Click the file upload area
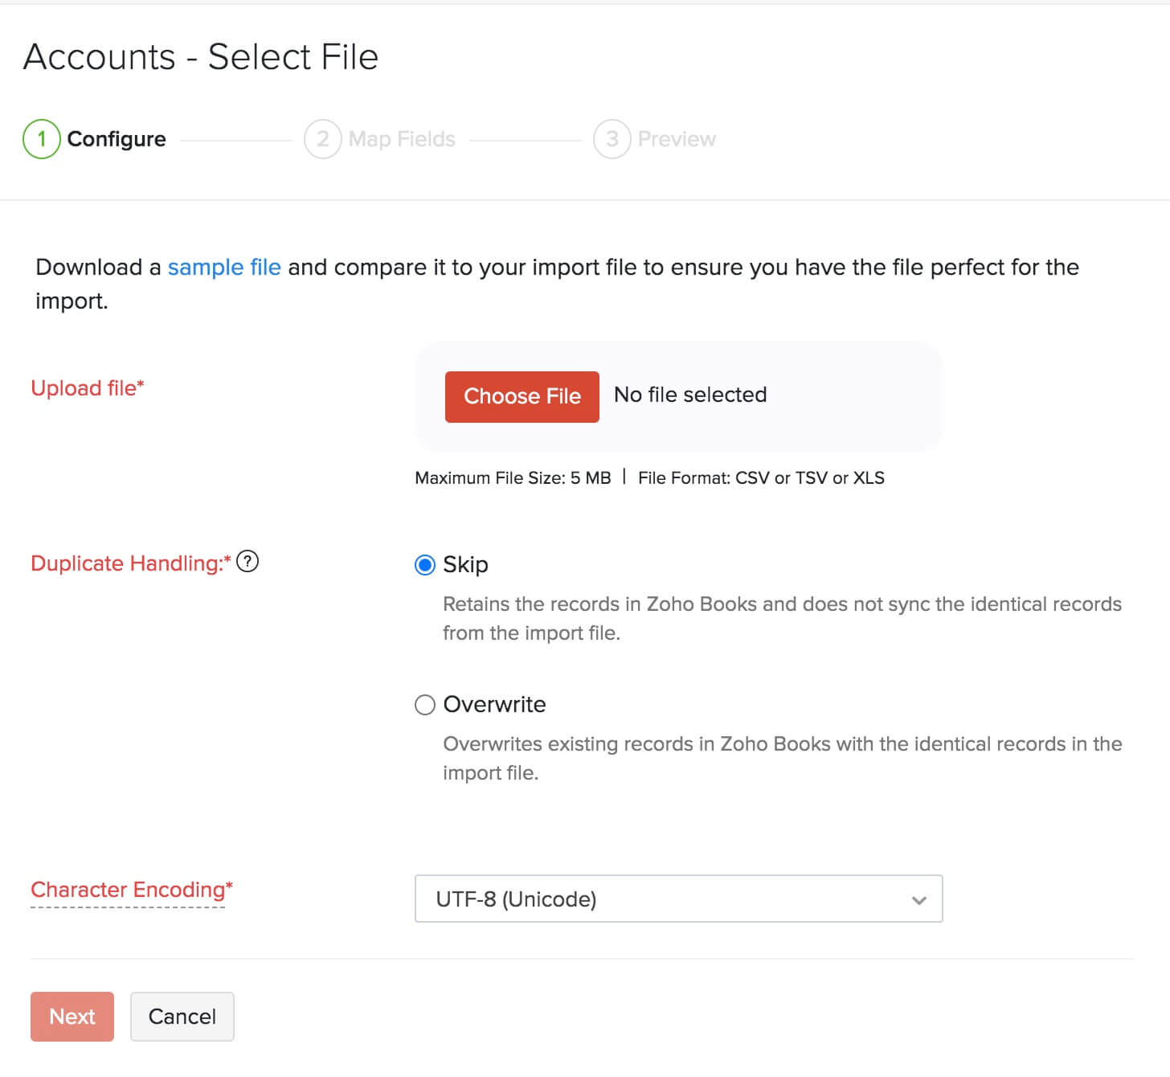The height and width of the screenshot is (1077, 1170). pyautogui.click(x=678, y=396)
